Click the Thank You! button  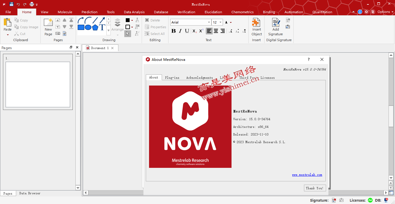pyautogui.click(x=315, y=188)
